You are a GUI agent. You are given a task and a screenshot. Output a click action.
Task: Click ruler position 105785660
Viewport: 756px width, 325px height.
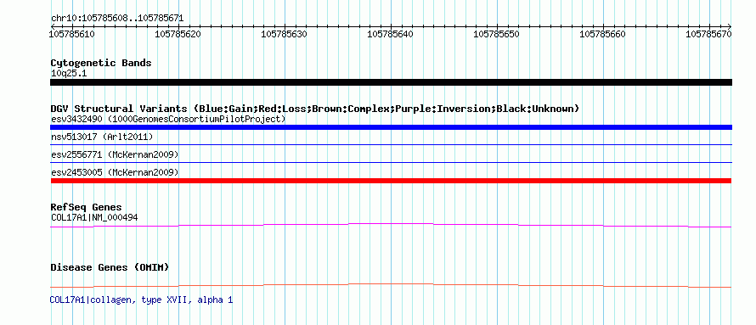(602, 34)
